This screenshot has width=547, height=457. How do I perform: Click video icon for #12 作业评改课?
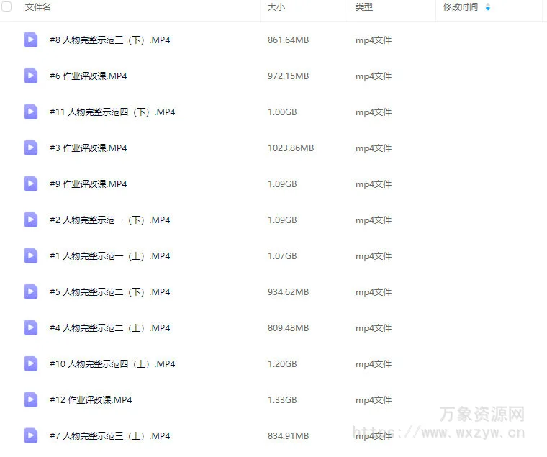pyautogui.click(x=31, y=399)
